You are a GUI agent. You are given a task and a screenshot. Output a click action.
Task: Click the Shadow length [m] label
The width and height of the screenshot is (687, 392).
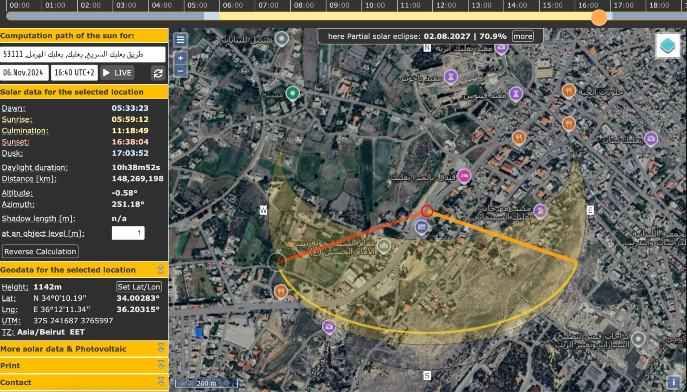[38, 219]
